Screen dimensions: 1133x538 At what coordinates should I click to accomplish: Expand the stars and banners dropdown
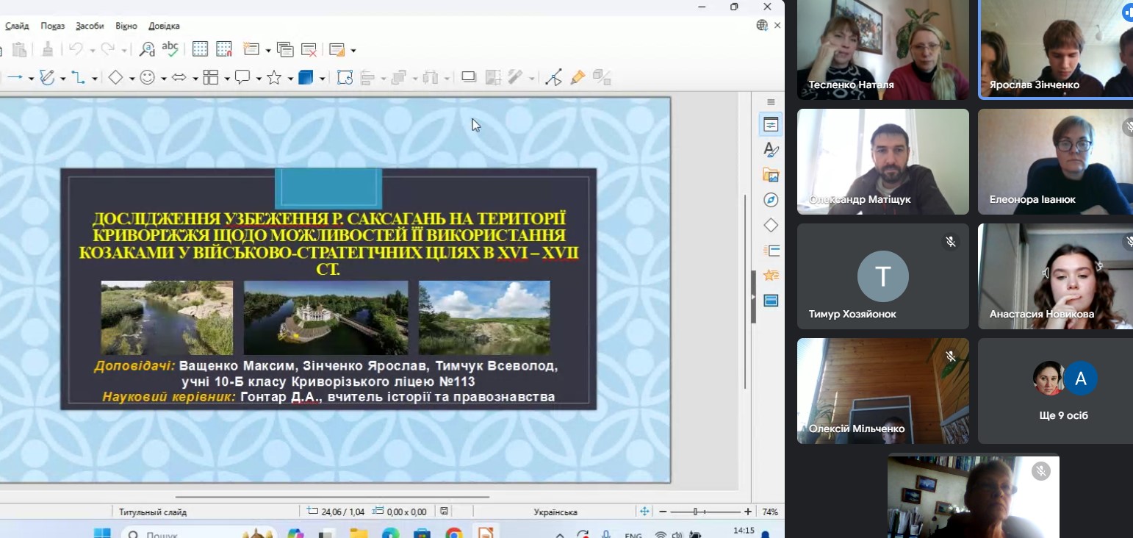(x=290, y=78)
